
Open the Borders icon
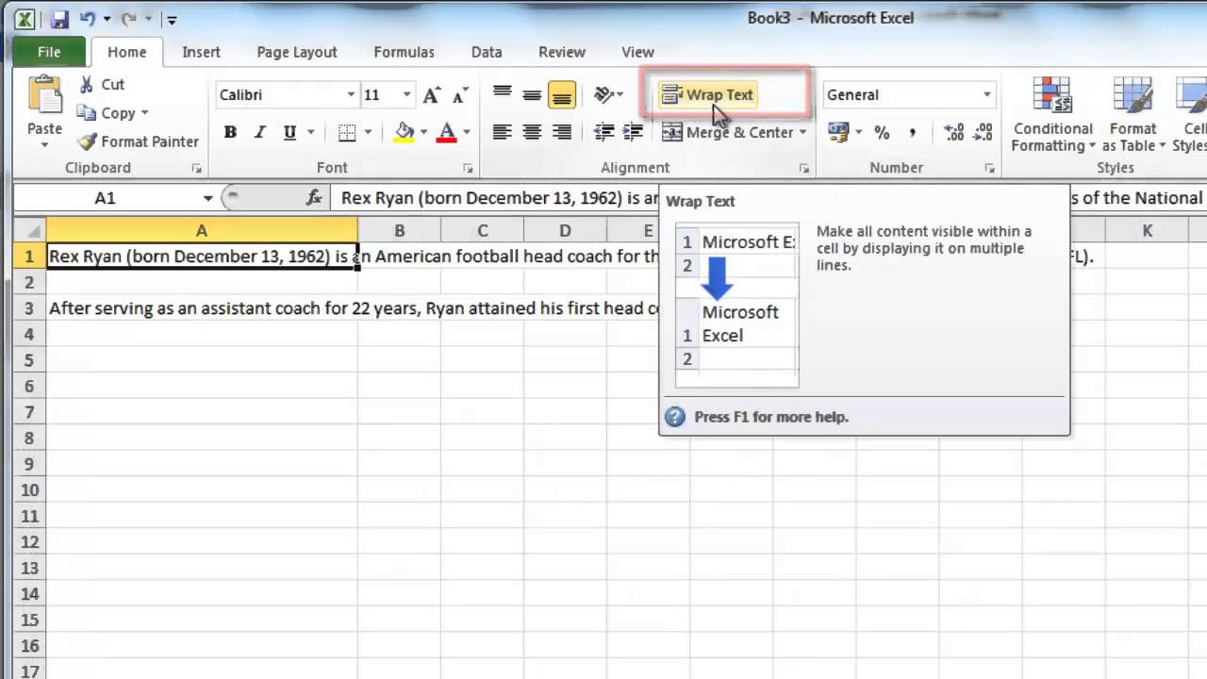[x=347, y=132]
